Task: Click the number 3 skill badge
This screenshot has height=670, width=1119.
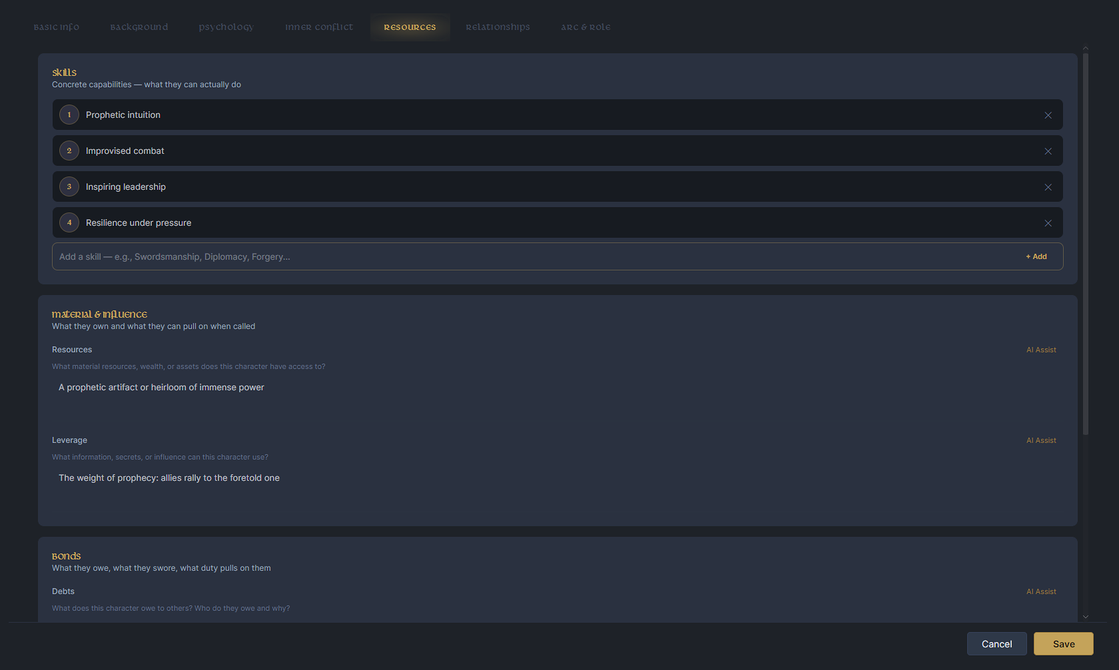Action: [69, 186]
